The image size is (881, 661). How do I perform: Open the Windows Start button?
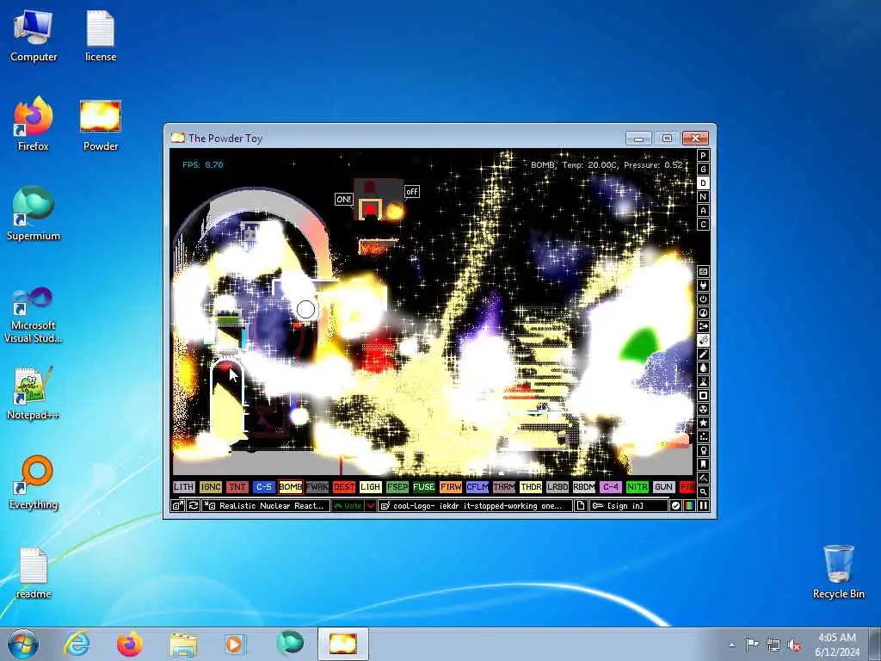pyautogui.click(x=23, y=644)
